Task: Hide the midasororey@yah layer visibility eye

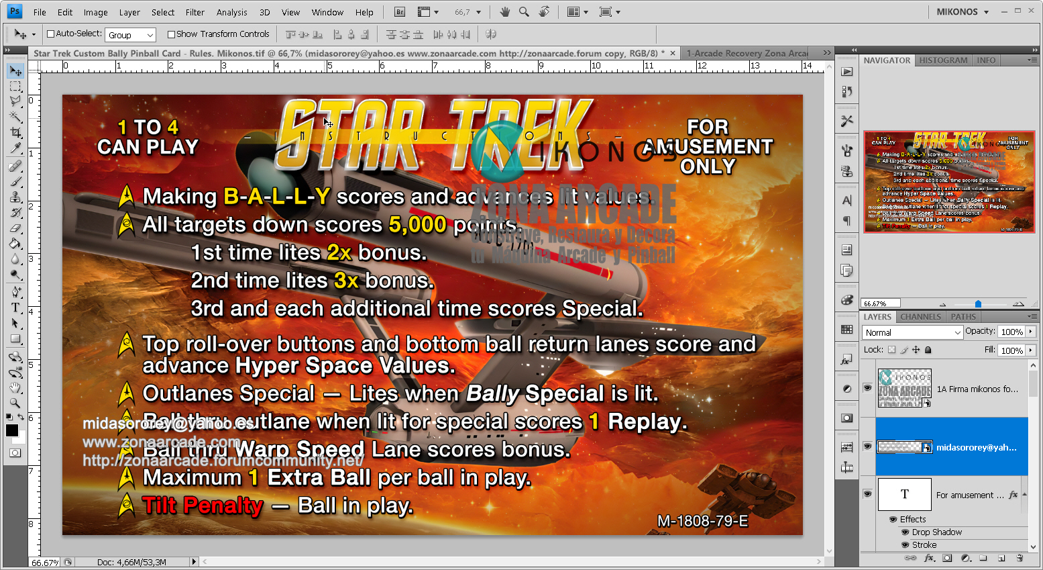Action: (867, 446)
